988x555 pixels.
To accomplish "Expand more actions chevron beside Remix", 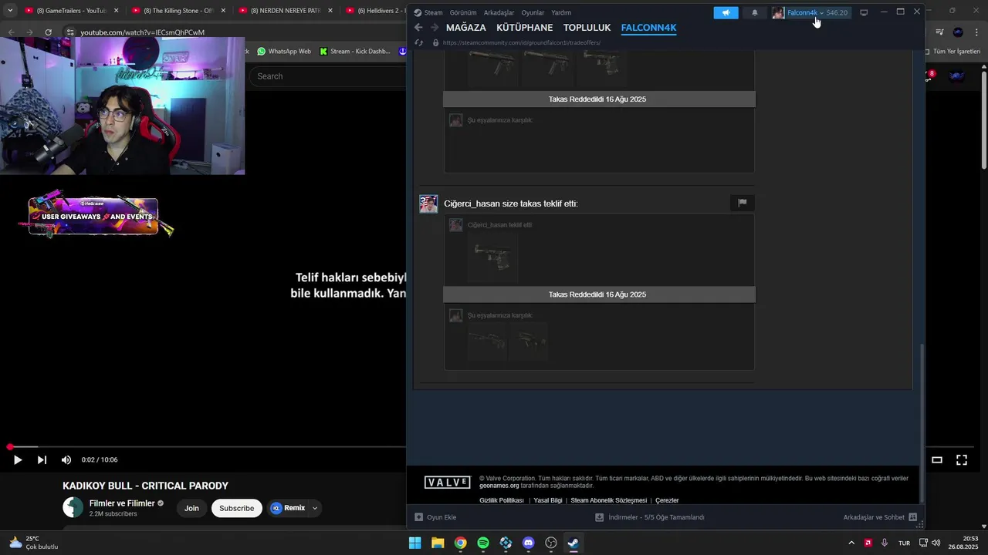I will pos(315,508).
